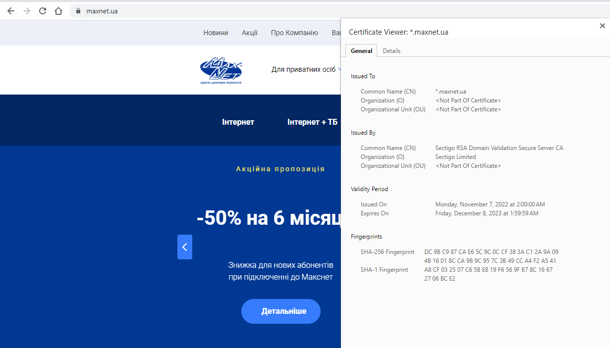Viewport: 610px width, 348px height.
Task: Click the browser back arrow
Action: 11,11
